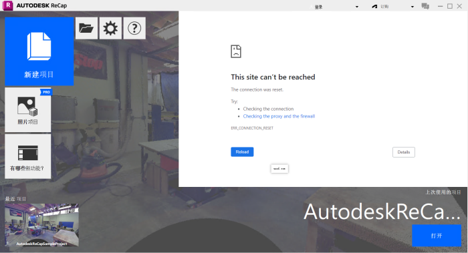Image resolution: width=468 pixels, height=253 pixels.
Task: Click the PRO badge on photo project
Action: (46, 92)
